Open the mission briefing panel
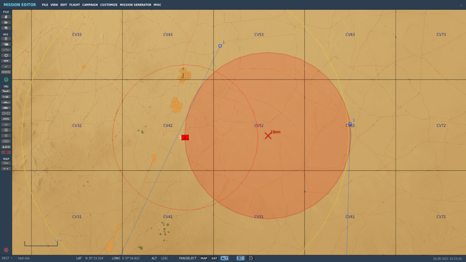The width and height of the screenshot is (466, 262). [6, 39]
